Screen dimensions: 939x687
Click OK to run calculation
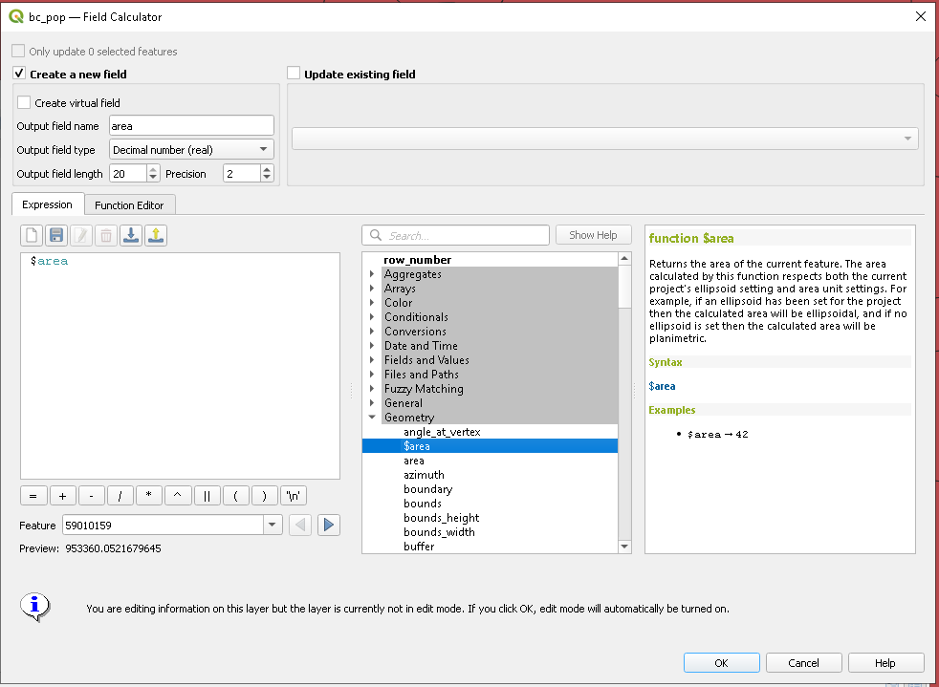721,663
